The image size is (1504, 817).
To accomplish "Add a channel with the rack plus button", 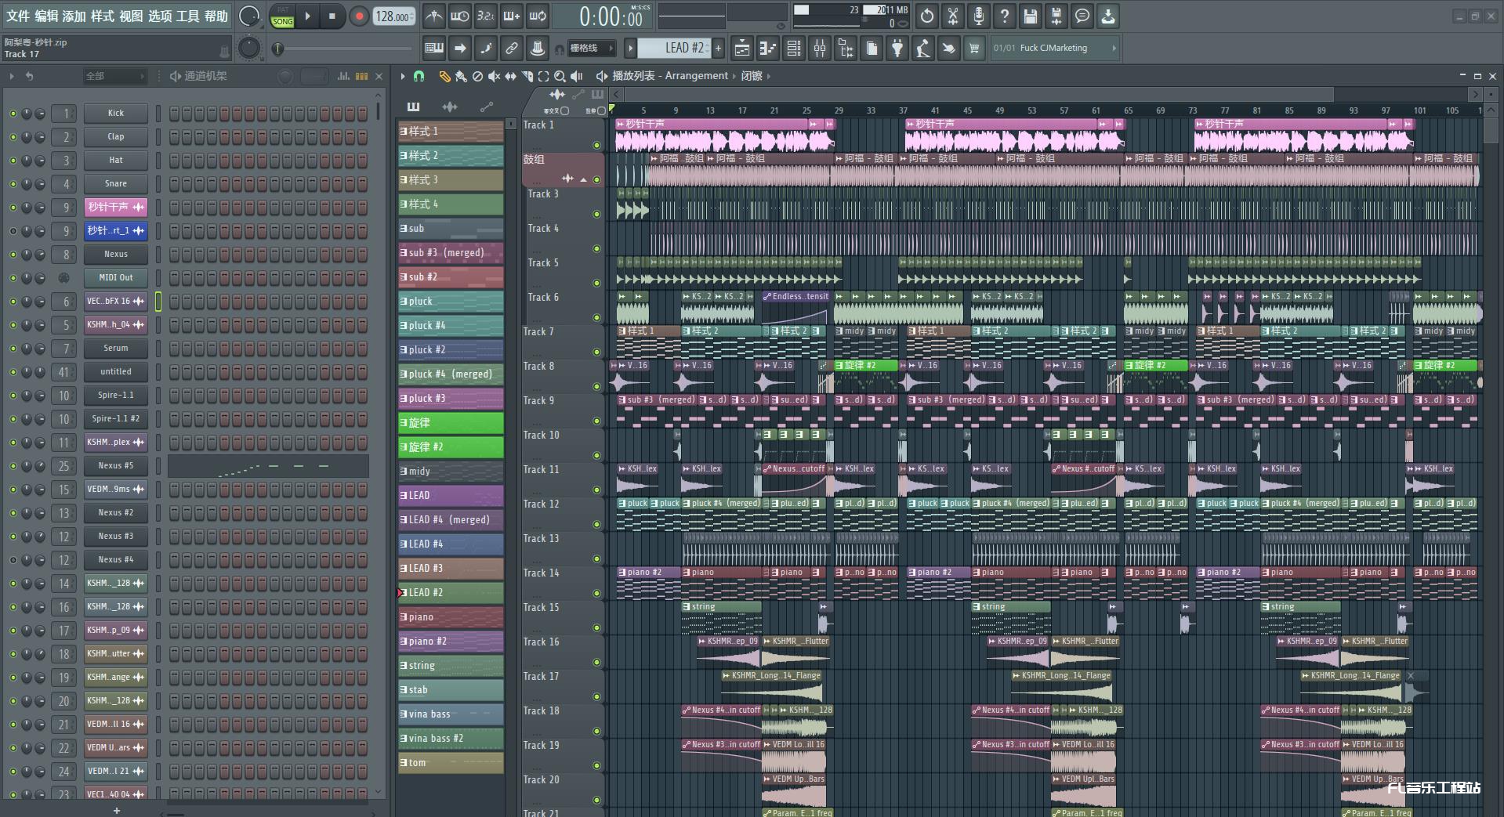I will click(116, 811).
